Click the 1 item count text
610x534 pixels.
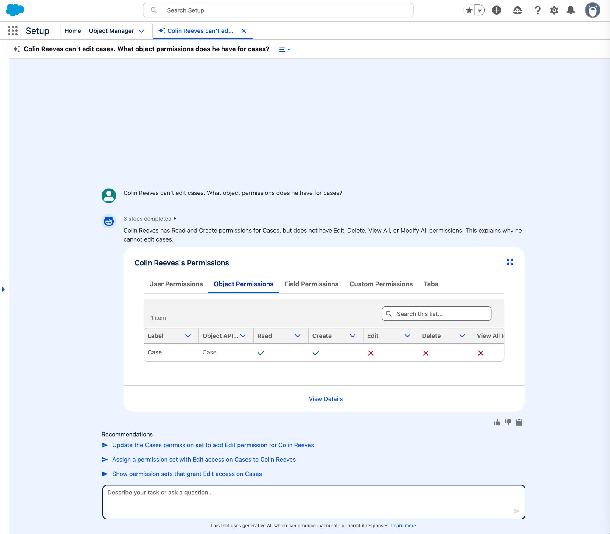pyautogui.click(x=158, y=318)
